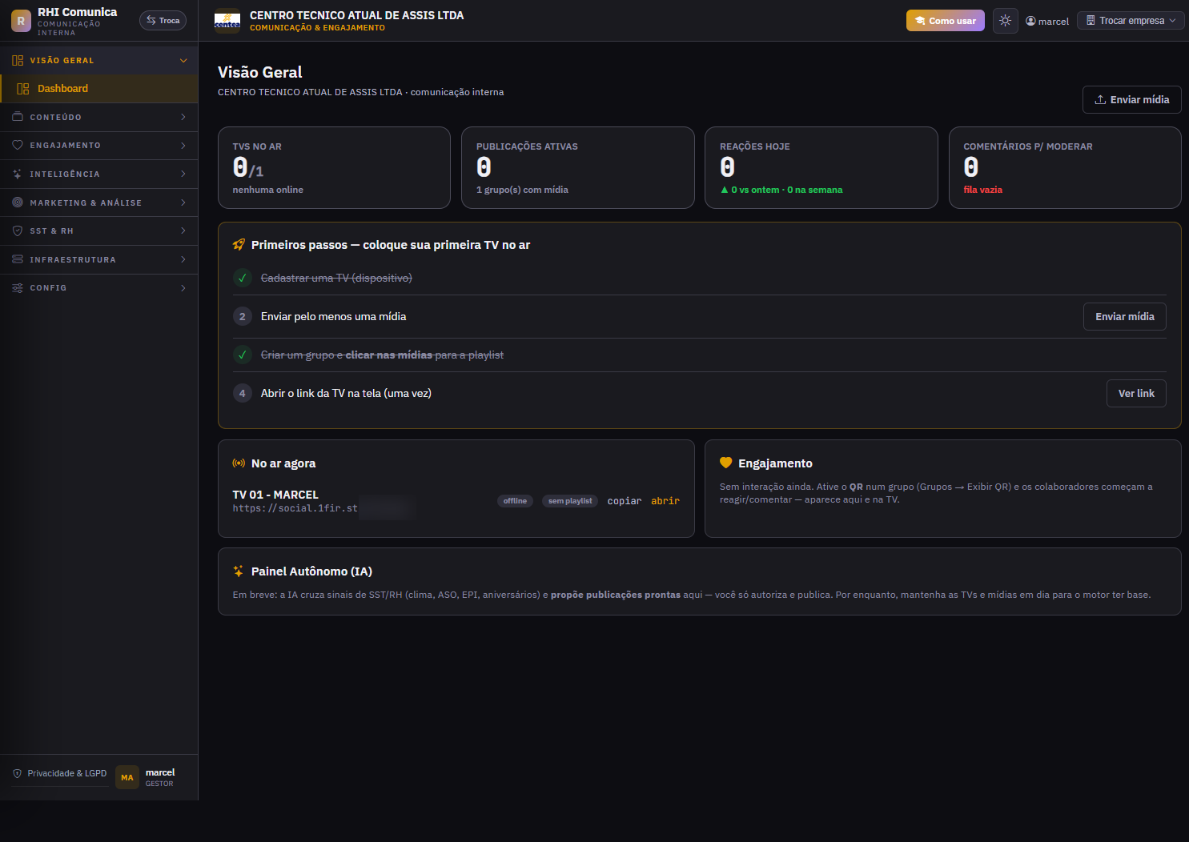The image size is (1189, 842).
Task: Click the social.1fir.st TV URL
Action: [x=295, y=508]
